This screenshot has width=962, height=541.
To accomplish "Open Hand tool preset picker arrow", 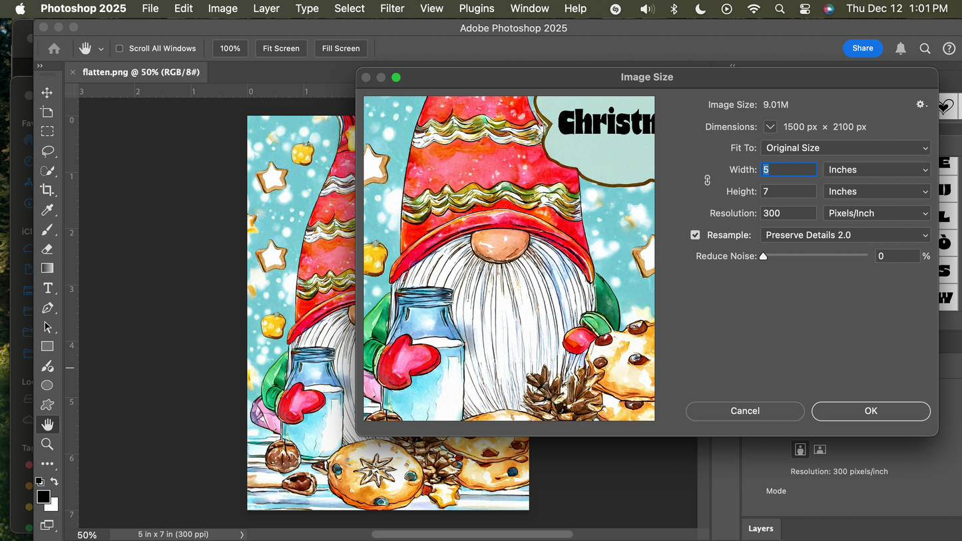I will coord(101,49).
